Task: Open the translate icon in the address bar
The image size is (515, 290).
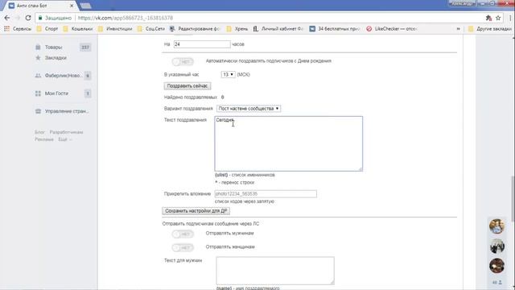Action: [488, 18]
